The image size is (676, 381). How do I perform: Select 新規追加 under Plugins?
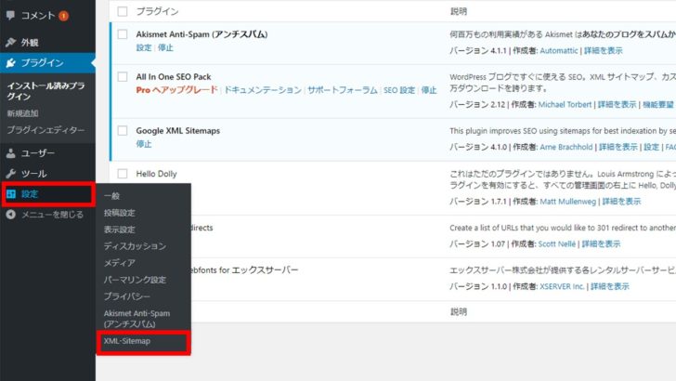tap(22, 113)
